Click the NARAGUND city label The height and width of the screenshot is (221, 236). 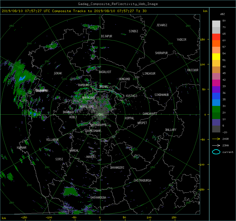[x=89, y=98]
